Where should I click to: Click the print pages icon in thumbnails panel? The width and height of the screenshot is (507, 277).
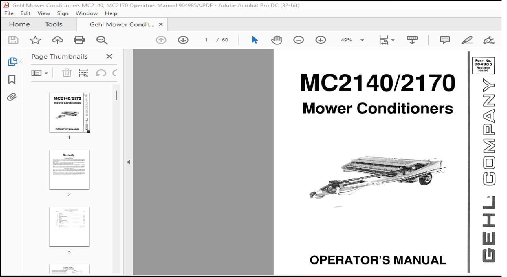(83, 73)
